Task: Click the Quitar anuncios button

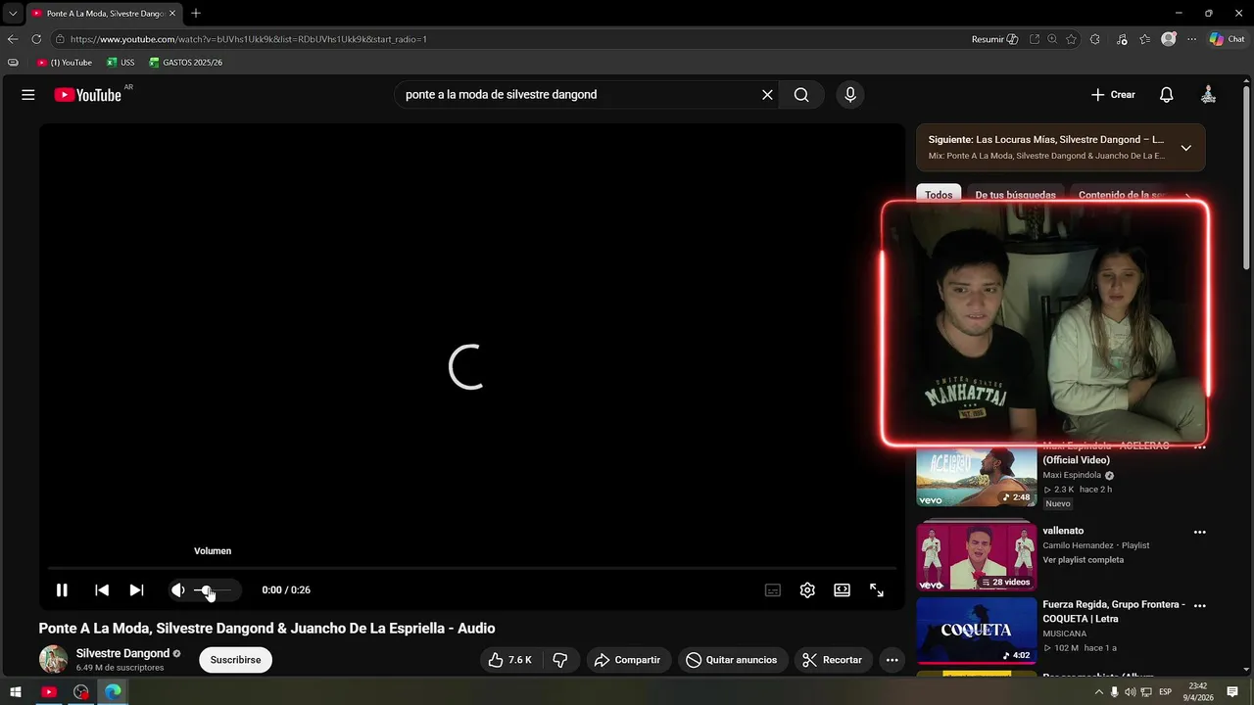Action: click(732, 660)
